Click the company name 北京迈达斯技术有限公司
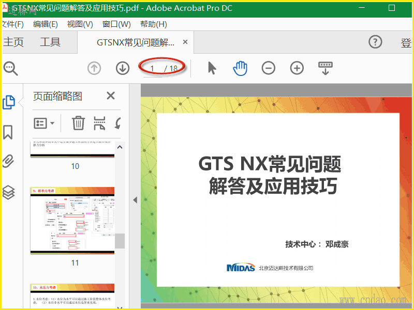This screenshot has width=414, height=310. (286, 268)
